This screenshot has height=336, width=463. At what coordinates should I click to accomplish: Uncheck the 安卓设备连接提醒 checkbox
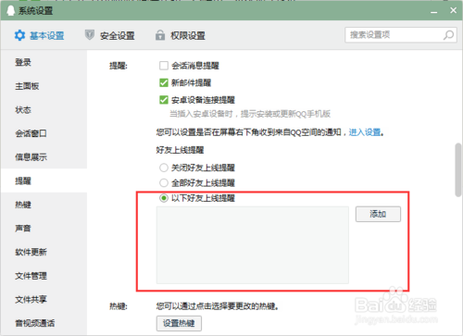[164, 100]
